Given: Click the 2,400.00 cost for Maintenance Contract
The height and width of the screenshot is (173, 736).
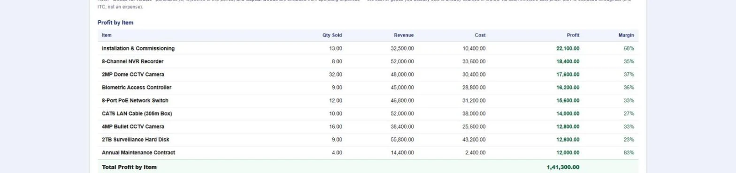Looking at the screenshot, I should coord(475,153).
